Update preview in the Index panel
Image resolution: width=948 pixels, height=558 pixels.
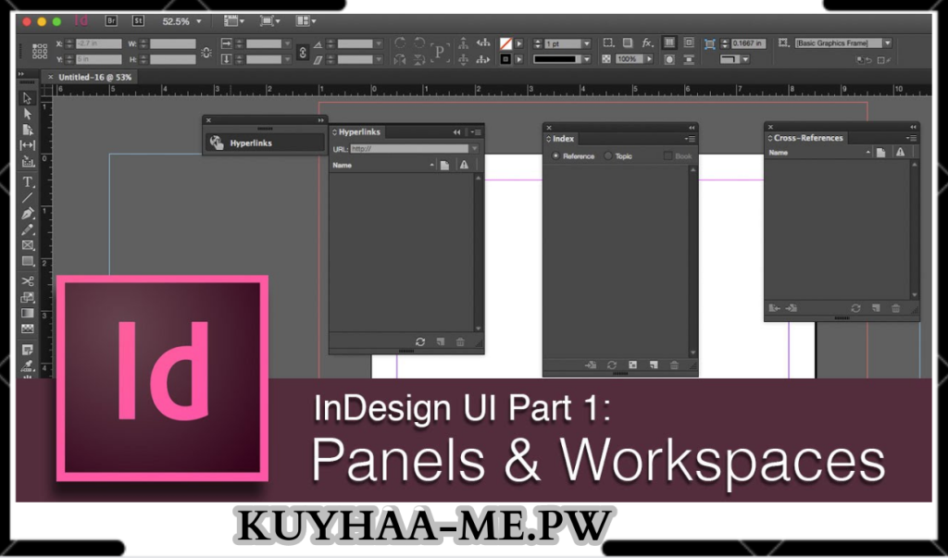tap(612, 366)
